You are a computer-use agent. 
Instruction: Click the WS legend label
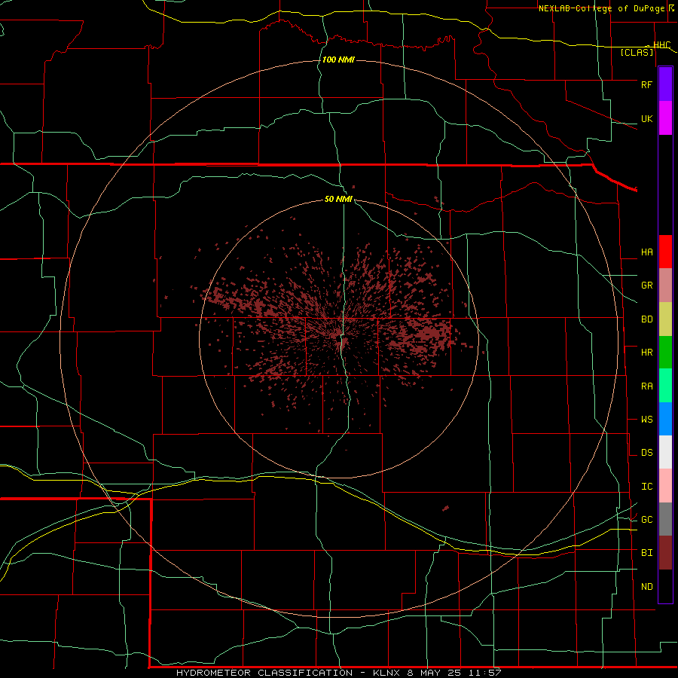coord(646,420)
